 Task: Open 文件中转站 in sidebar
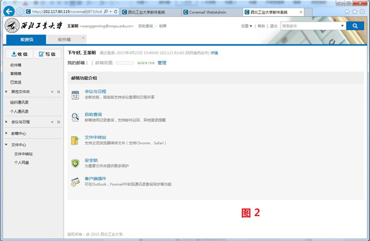click(23, 154)
